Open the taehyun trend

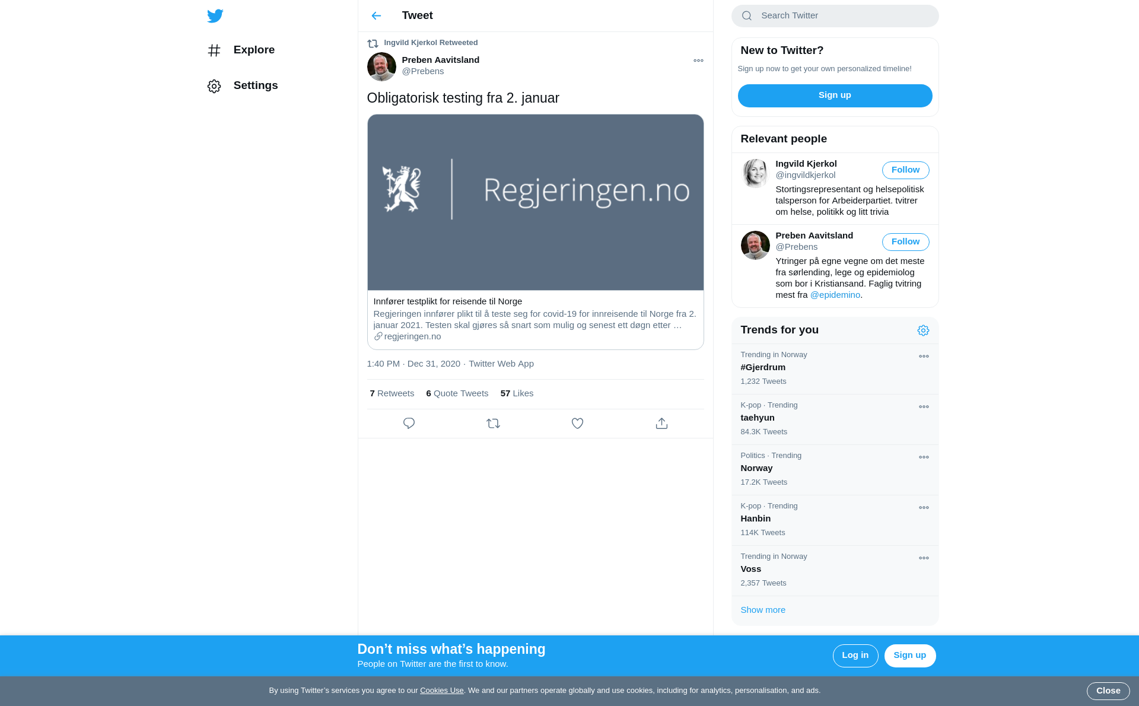pos(835,419)
